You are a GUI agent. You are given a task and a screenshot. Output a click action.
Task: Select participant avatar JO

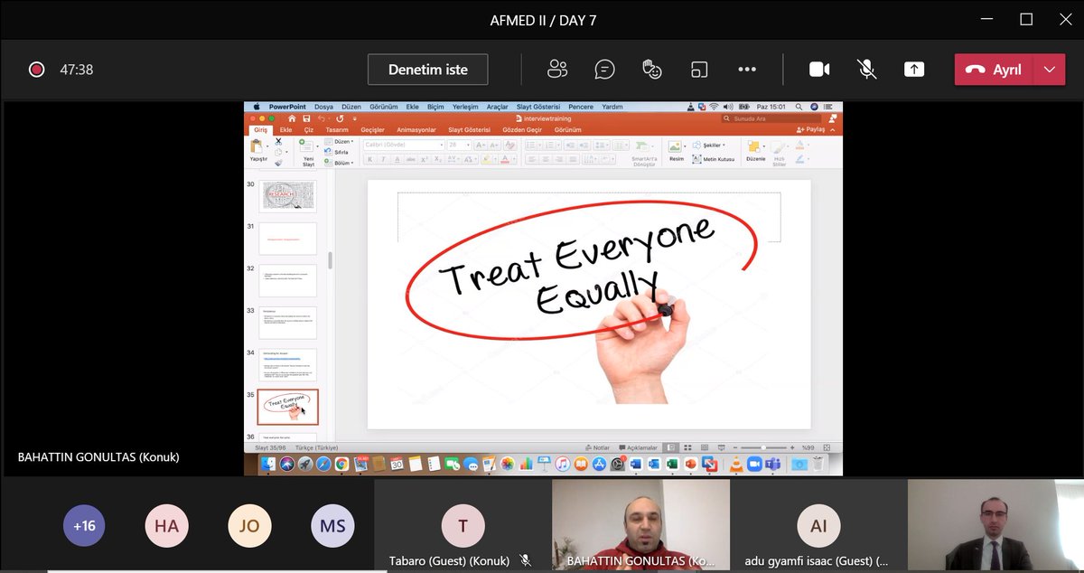click(x=249, y=526)
